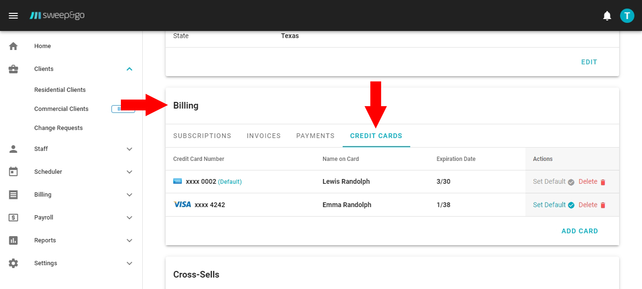The height and width of the screenshot is (289, 642).
Task: Open the hamburger navigation menu
Action: pyautogui.click(x=13, y=15)
